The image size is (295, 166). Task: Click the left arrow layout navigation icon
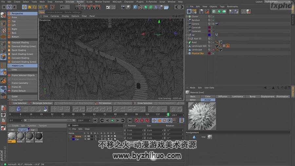(x=176, y=7)
